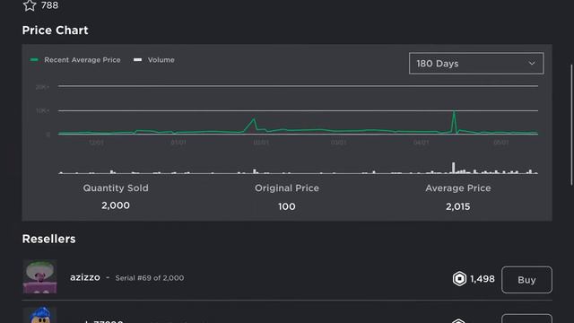Click the page vertical scrollbar
The width and height of the screenshot is (574, 323).
[571, 125]
